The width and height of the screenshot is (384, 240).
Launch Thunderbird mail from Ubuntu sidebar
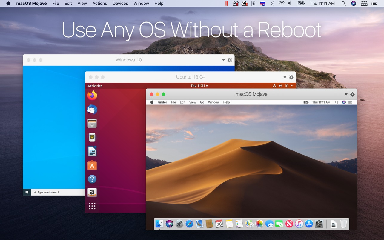click(92, 110)
